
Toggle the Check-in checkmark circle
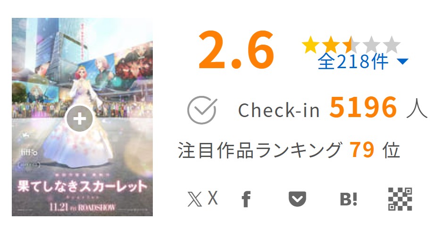click(x=202, y=110)
